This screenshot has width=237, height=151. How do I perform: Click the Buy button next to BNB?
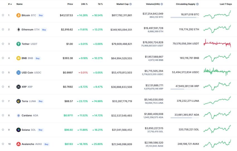[38, 58]
